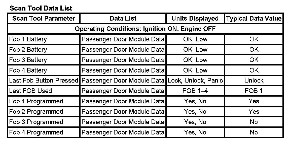290x142 pixels.
Task: Click the Data List column header
Action: coord(123,19)
